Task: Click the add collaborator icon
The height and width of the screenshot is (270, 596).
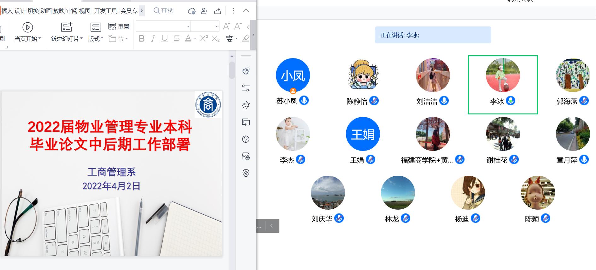Action: [204, 11]
